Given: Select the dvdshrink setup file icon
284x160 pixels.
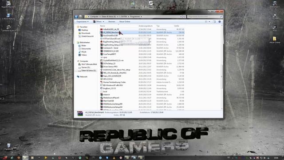Looking at the screenshot, I should 102,70.
